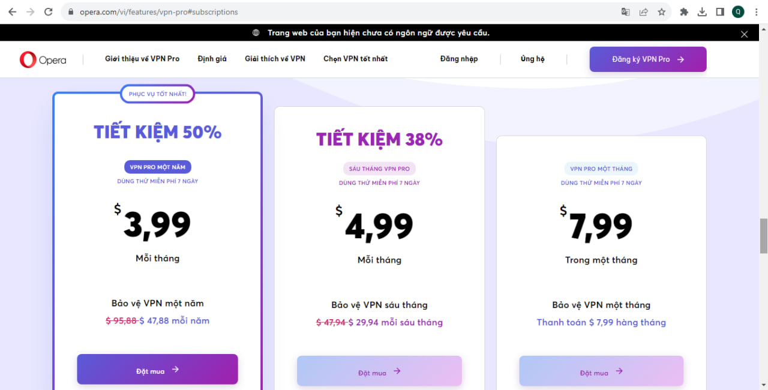Click the share page icon
Screen dimensions: 768x390
tap(643, 12)
